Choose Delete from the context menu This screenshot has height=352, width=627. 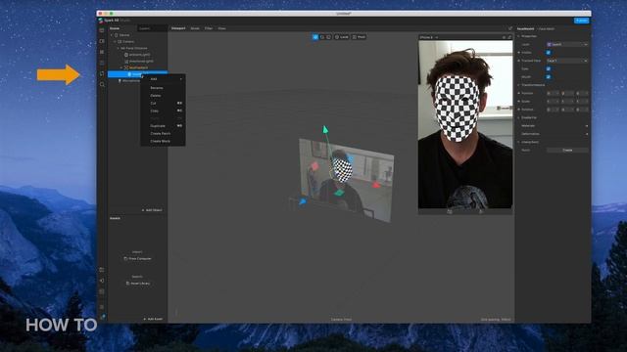click(x=163, y=96)
